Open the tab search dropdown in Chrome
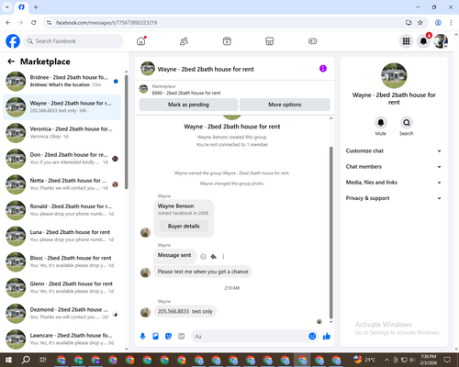Viewport: 459px width, 367px height. (7, 7)
